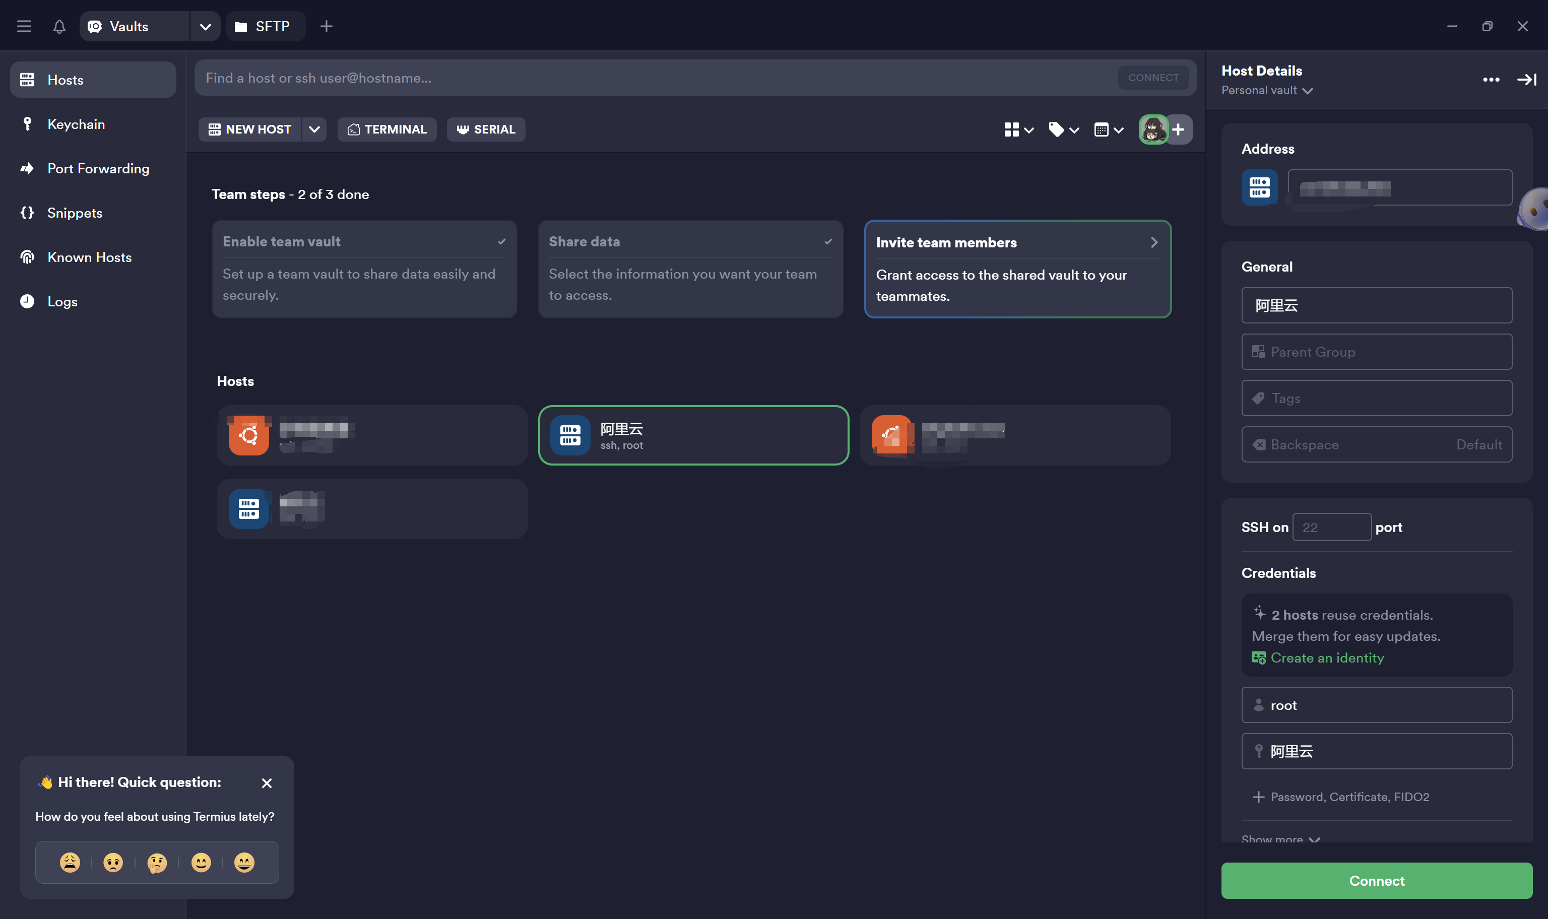1548x919 pixels.
Task: Select the very happy face emoji
Action: 244,862
